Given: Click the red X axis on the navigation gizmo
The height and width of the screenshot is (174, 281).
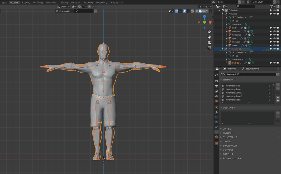Looking at the screenshot, I should point(210,22).
